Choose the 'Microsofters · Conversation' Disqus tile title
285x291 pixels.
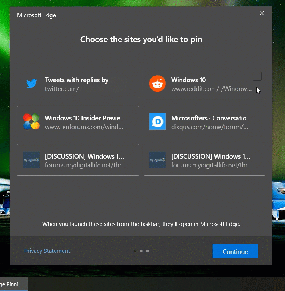(x=211, y=118)
